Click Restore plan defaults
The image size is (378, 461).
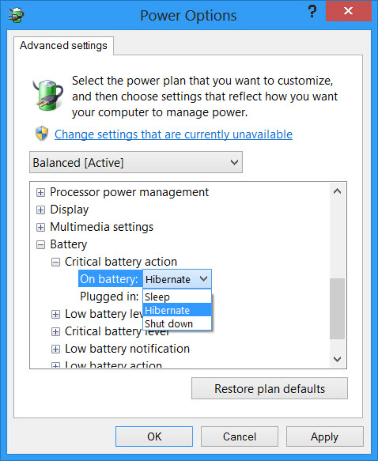(269, 389)
